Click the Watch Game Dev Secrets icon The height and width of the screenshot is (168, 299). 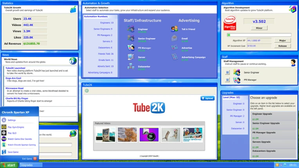(4, 139)
